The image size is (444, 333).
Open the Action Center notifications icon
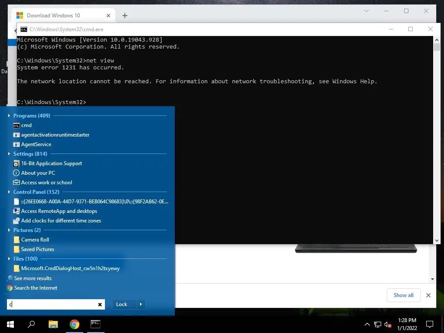[430, 324]
